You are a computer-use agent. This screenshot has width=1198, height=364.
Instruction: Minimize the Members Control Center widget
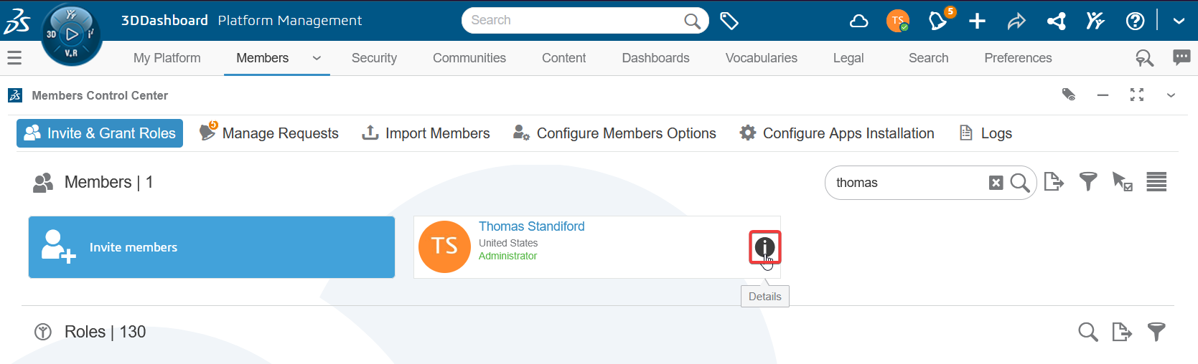(1103, 95)
